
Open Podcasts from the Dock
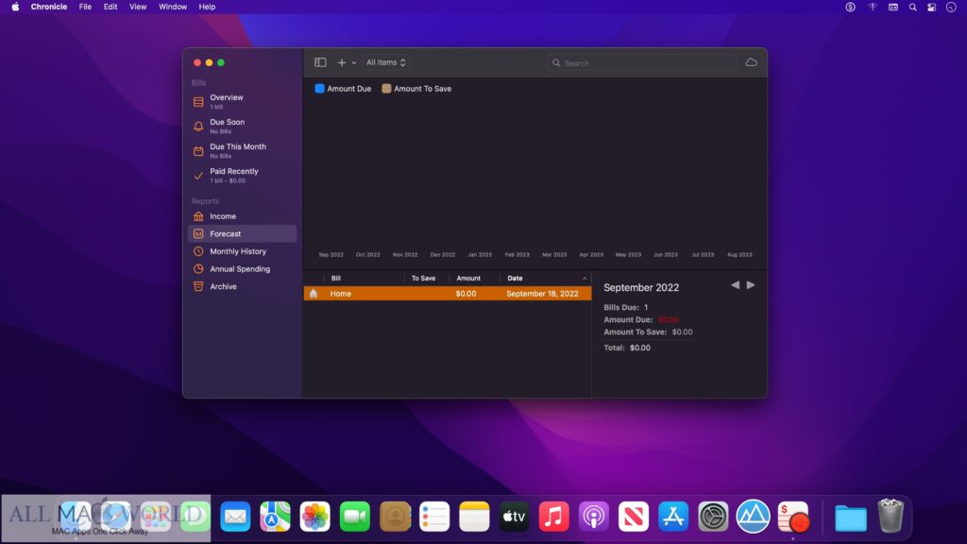(x=594, y=517)
